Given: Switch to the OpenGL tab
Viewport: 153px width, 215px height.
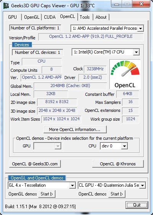Looking at the screenshot, I should (x=32, y=17).
